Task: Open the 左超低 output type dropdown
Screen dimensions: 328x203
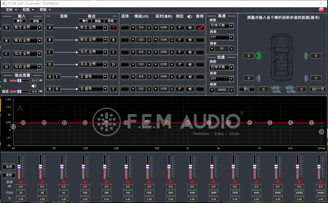Action: click(105, 76)
